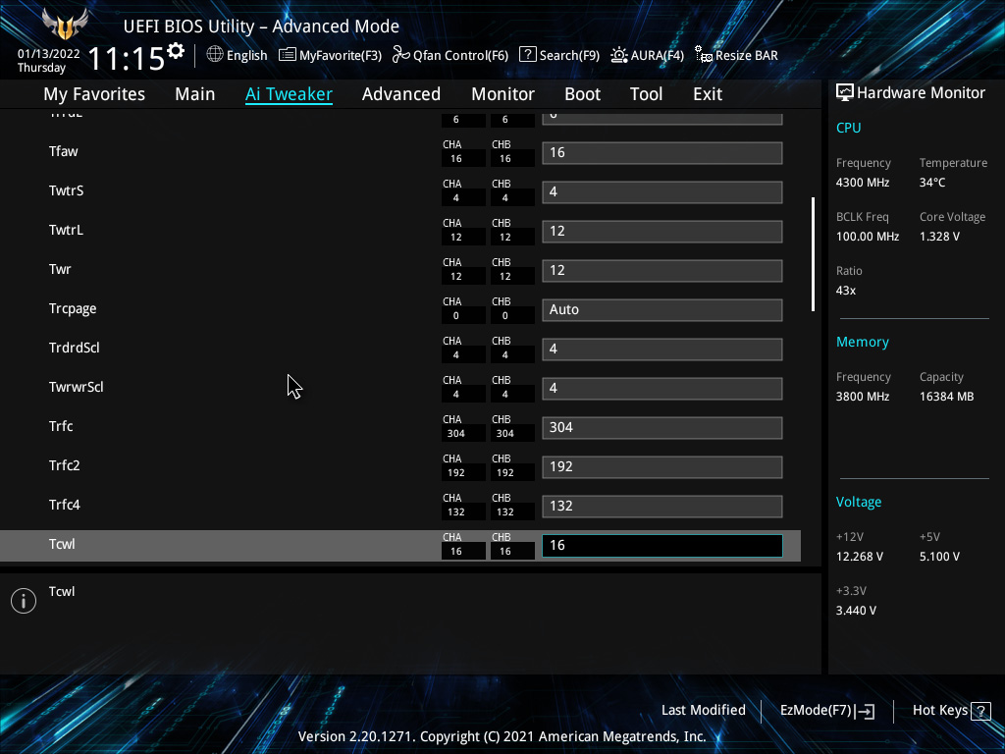Click the TwrwrScl value field
Viewport: 1005px width, 754px height.
[662, 388]
